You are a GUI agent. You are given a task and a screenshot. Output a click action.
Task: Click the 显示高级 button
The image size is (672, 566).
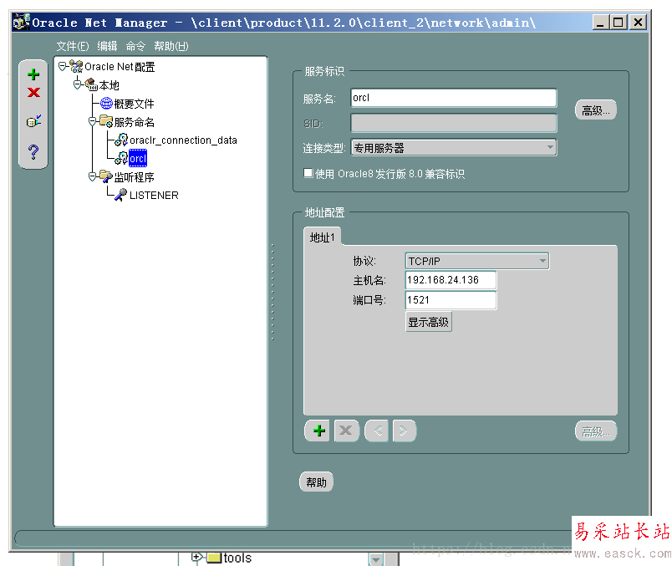pyautogui.click(x=429, y=322)
